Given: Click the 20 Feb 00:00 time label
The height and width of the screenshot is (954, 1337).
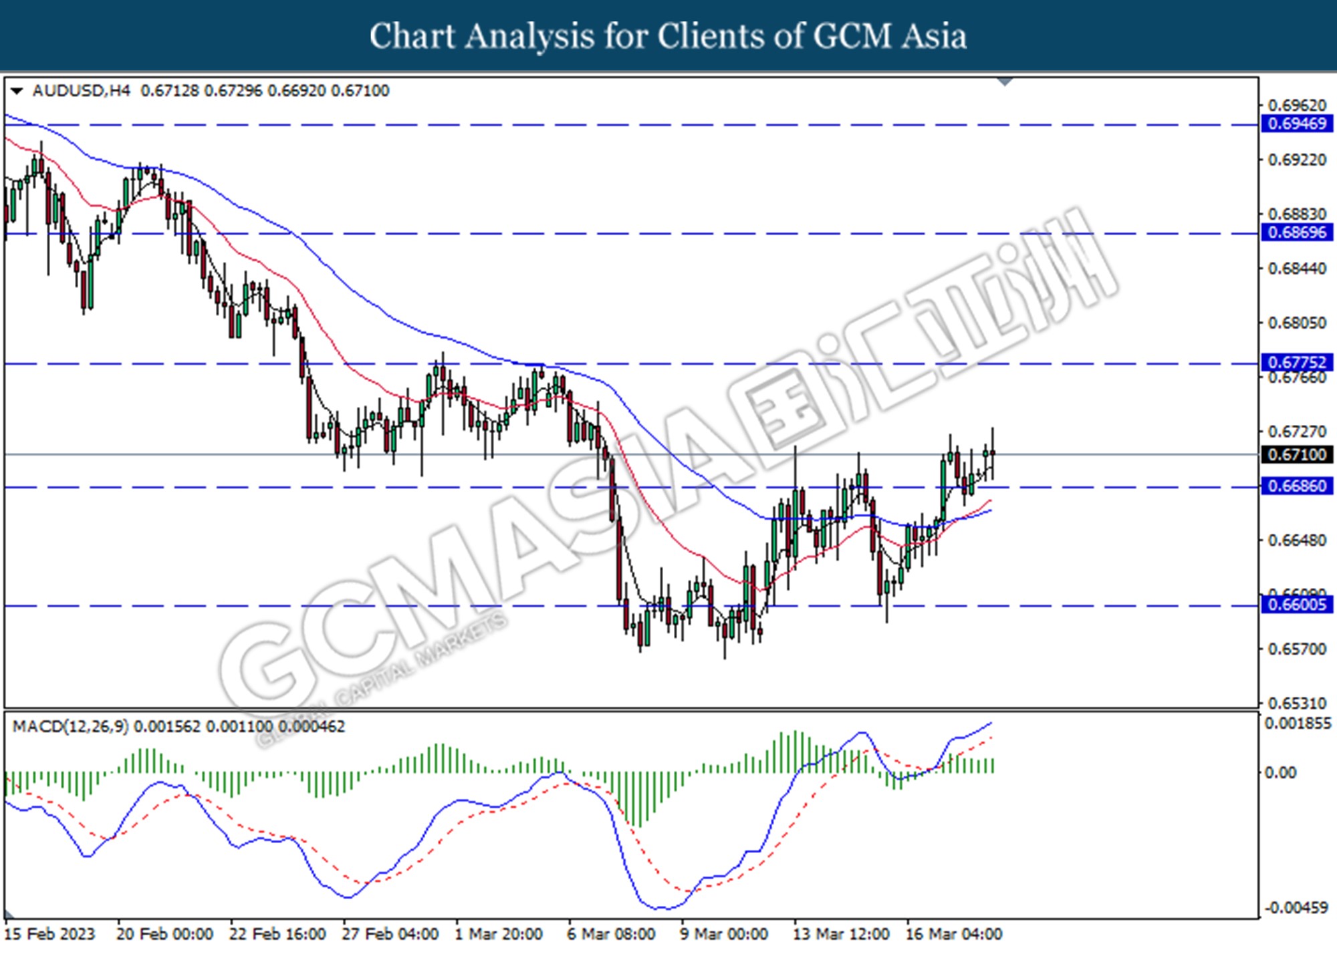Looking at the screenshot, I should coord(164,934).
